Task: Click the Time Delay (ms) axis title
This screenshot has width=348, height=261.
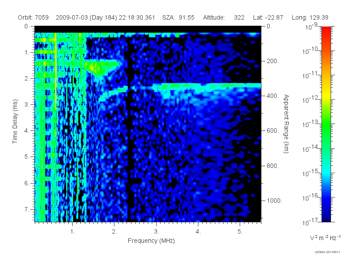Action: (x=15, y=121)
